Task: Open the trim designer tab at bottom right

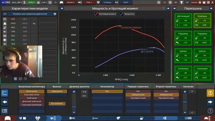Action: (x=207, y=118)
